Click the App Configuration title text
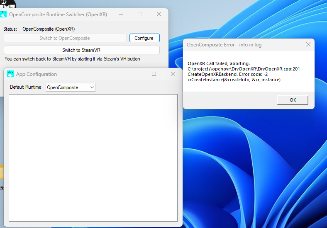Image resolution: width=327 pixels, height=228 pixels. pos(37,74)
